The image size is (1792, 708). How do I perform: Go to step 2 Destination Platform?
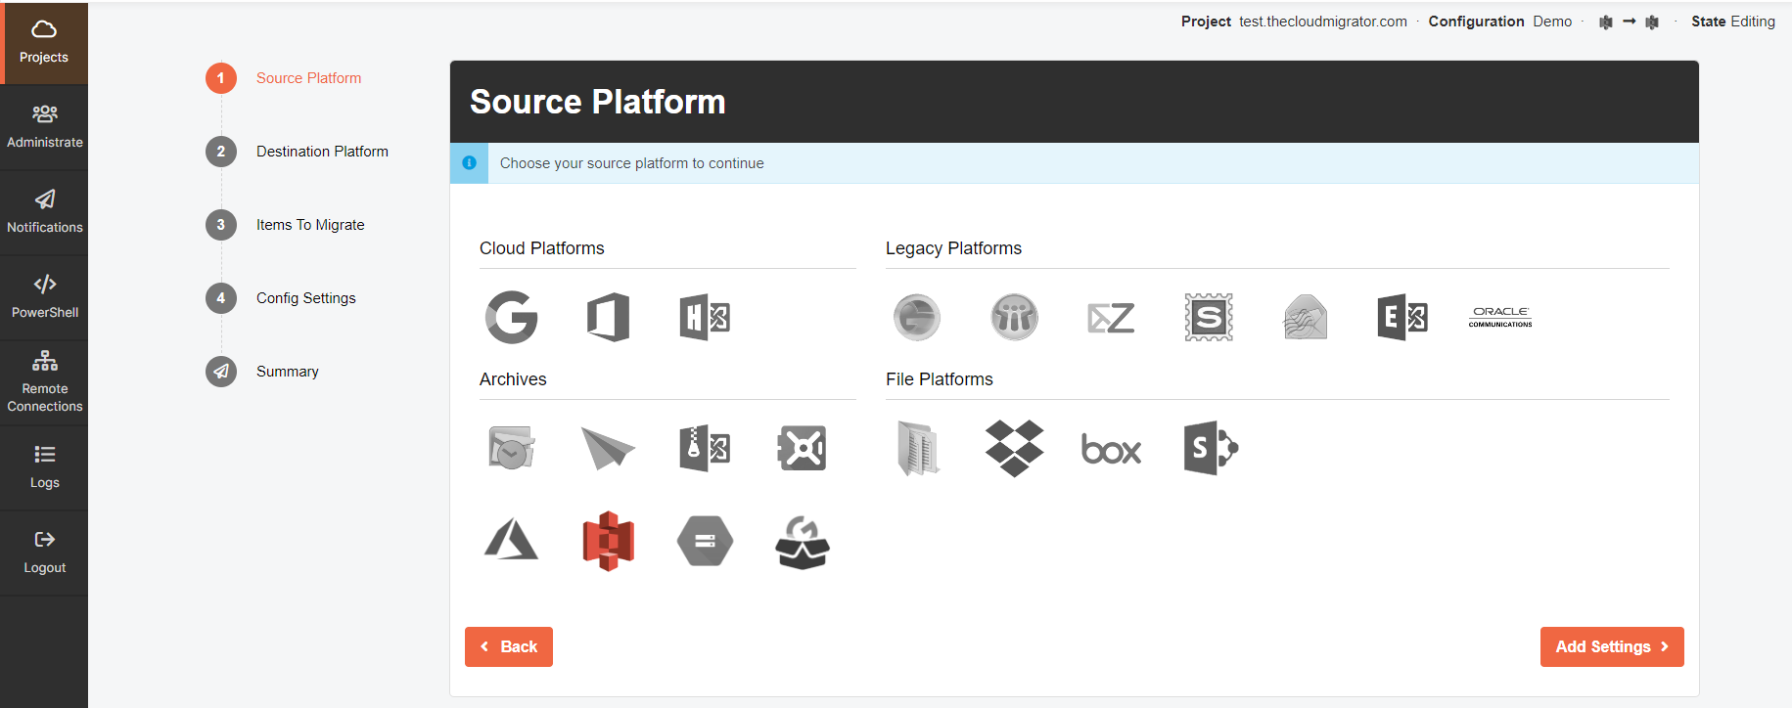(298, 152)
